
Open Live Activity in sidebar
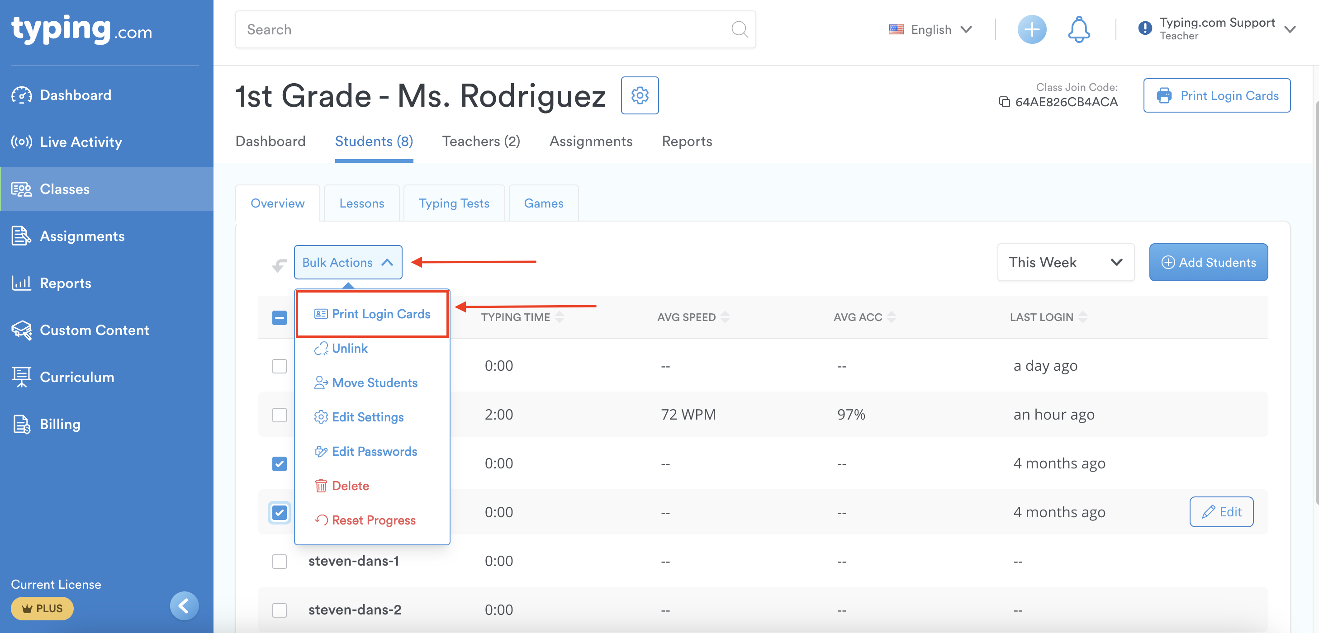(81, 142)
